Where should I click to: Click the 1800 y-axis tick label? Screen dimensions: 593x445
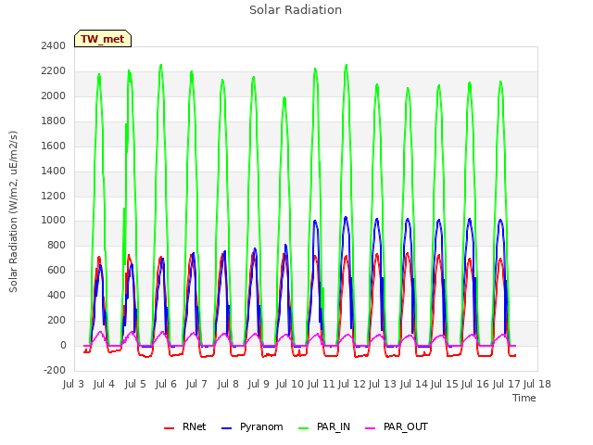click(54, 121)
